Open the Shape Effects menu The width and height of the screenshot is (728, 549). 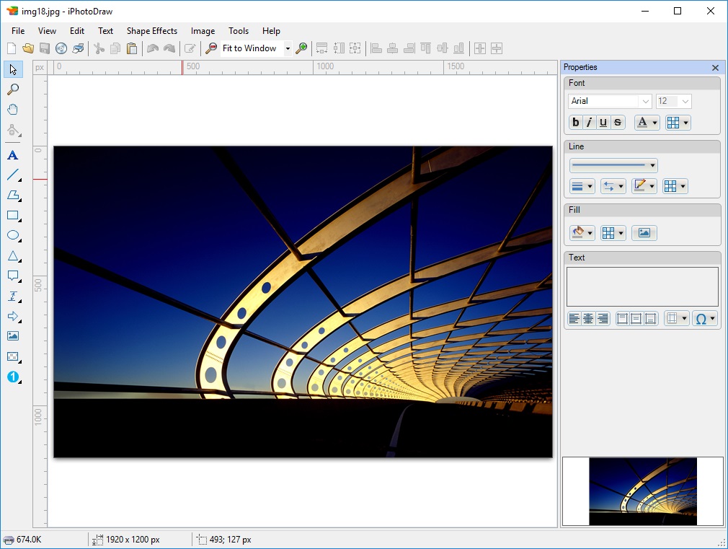(x=151, y=31)
